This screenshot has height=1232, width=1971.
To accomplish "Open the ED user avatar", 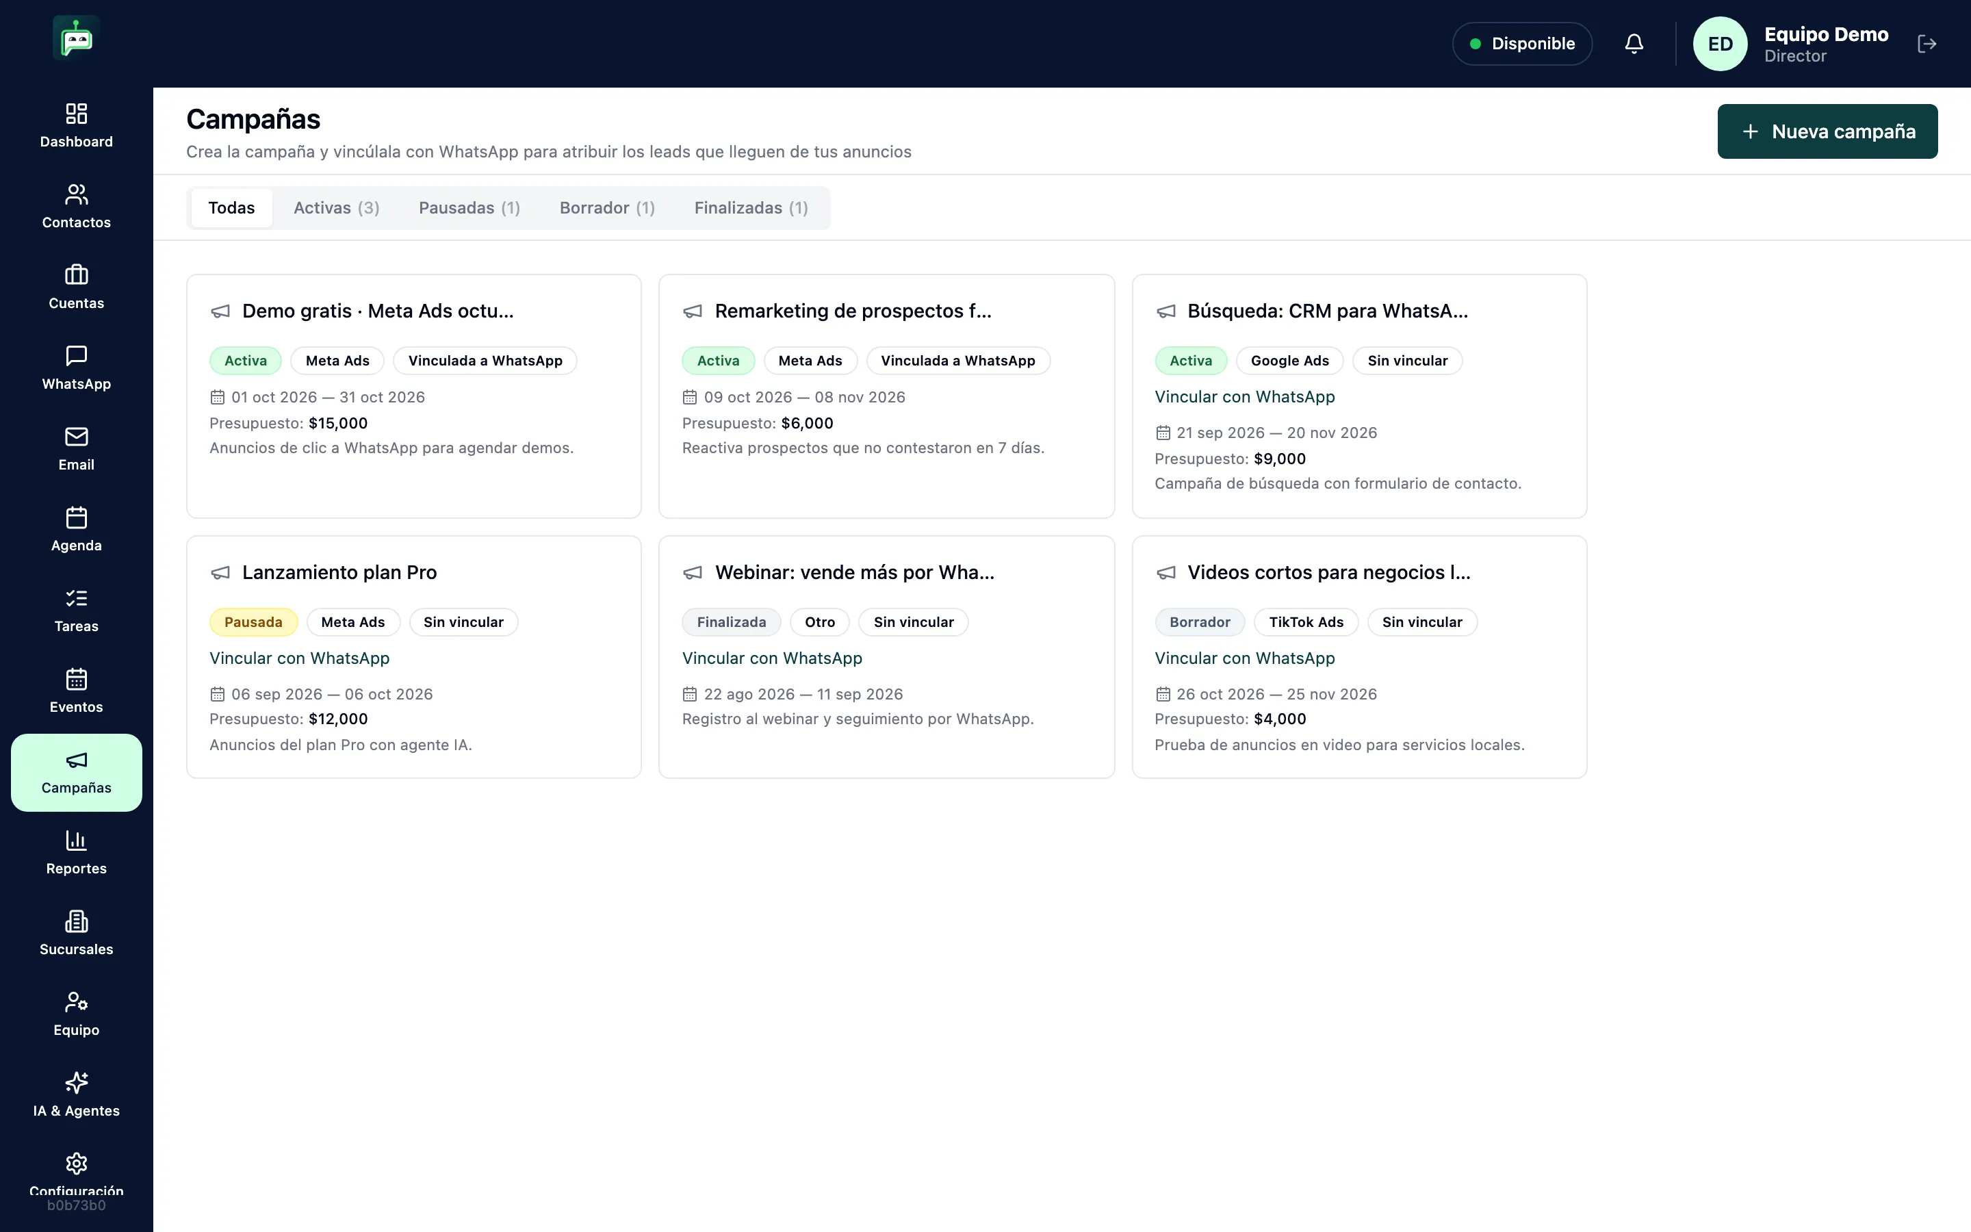I will 1719,44.
